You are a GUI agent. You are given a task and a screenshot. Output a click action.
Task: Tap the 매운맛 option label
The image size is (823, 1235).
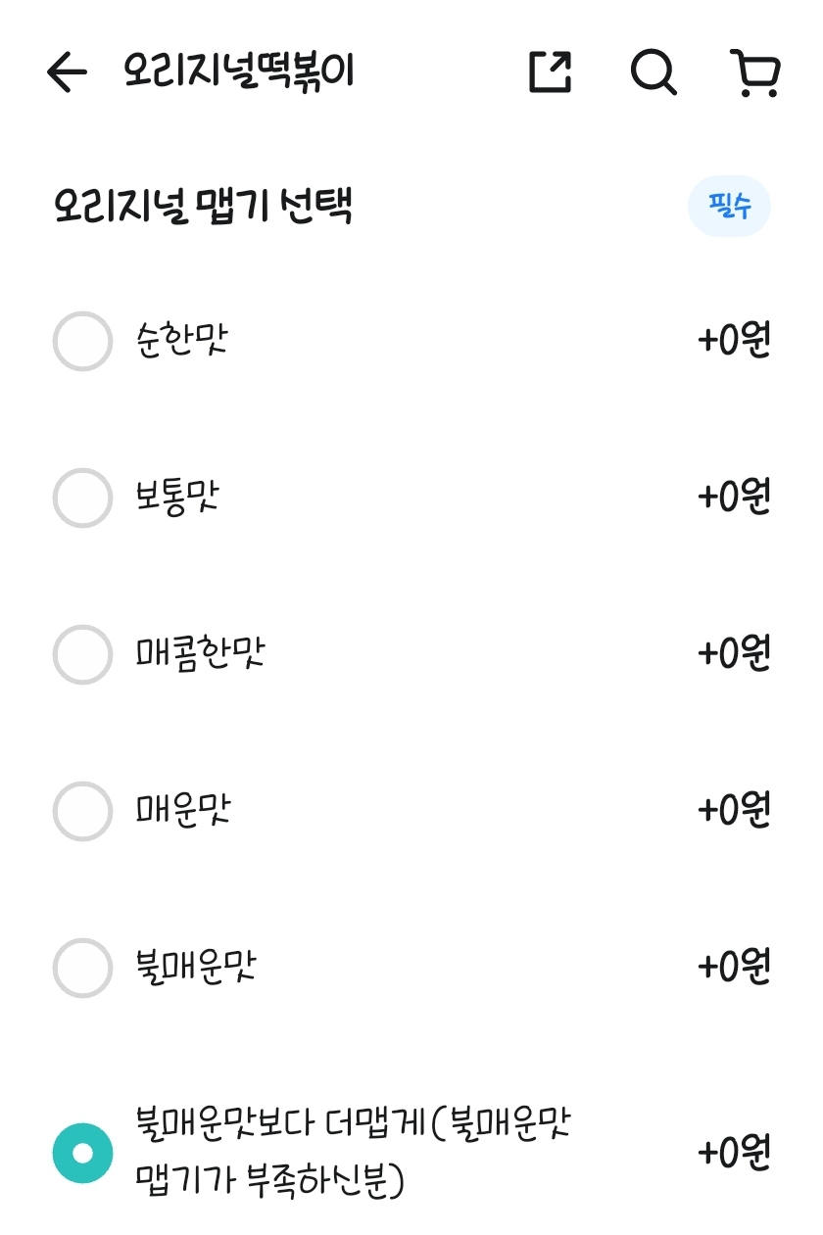(183, 811)
